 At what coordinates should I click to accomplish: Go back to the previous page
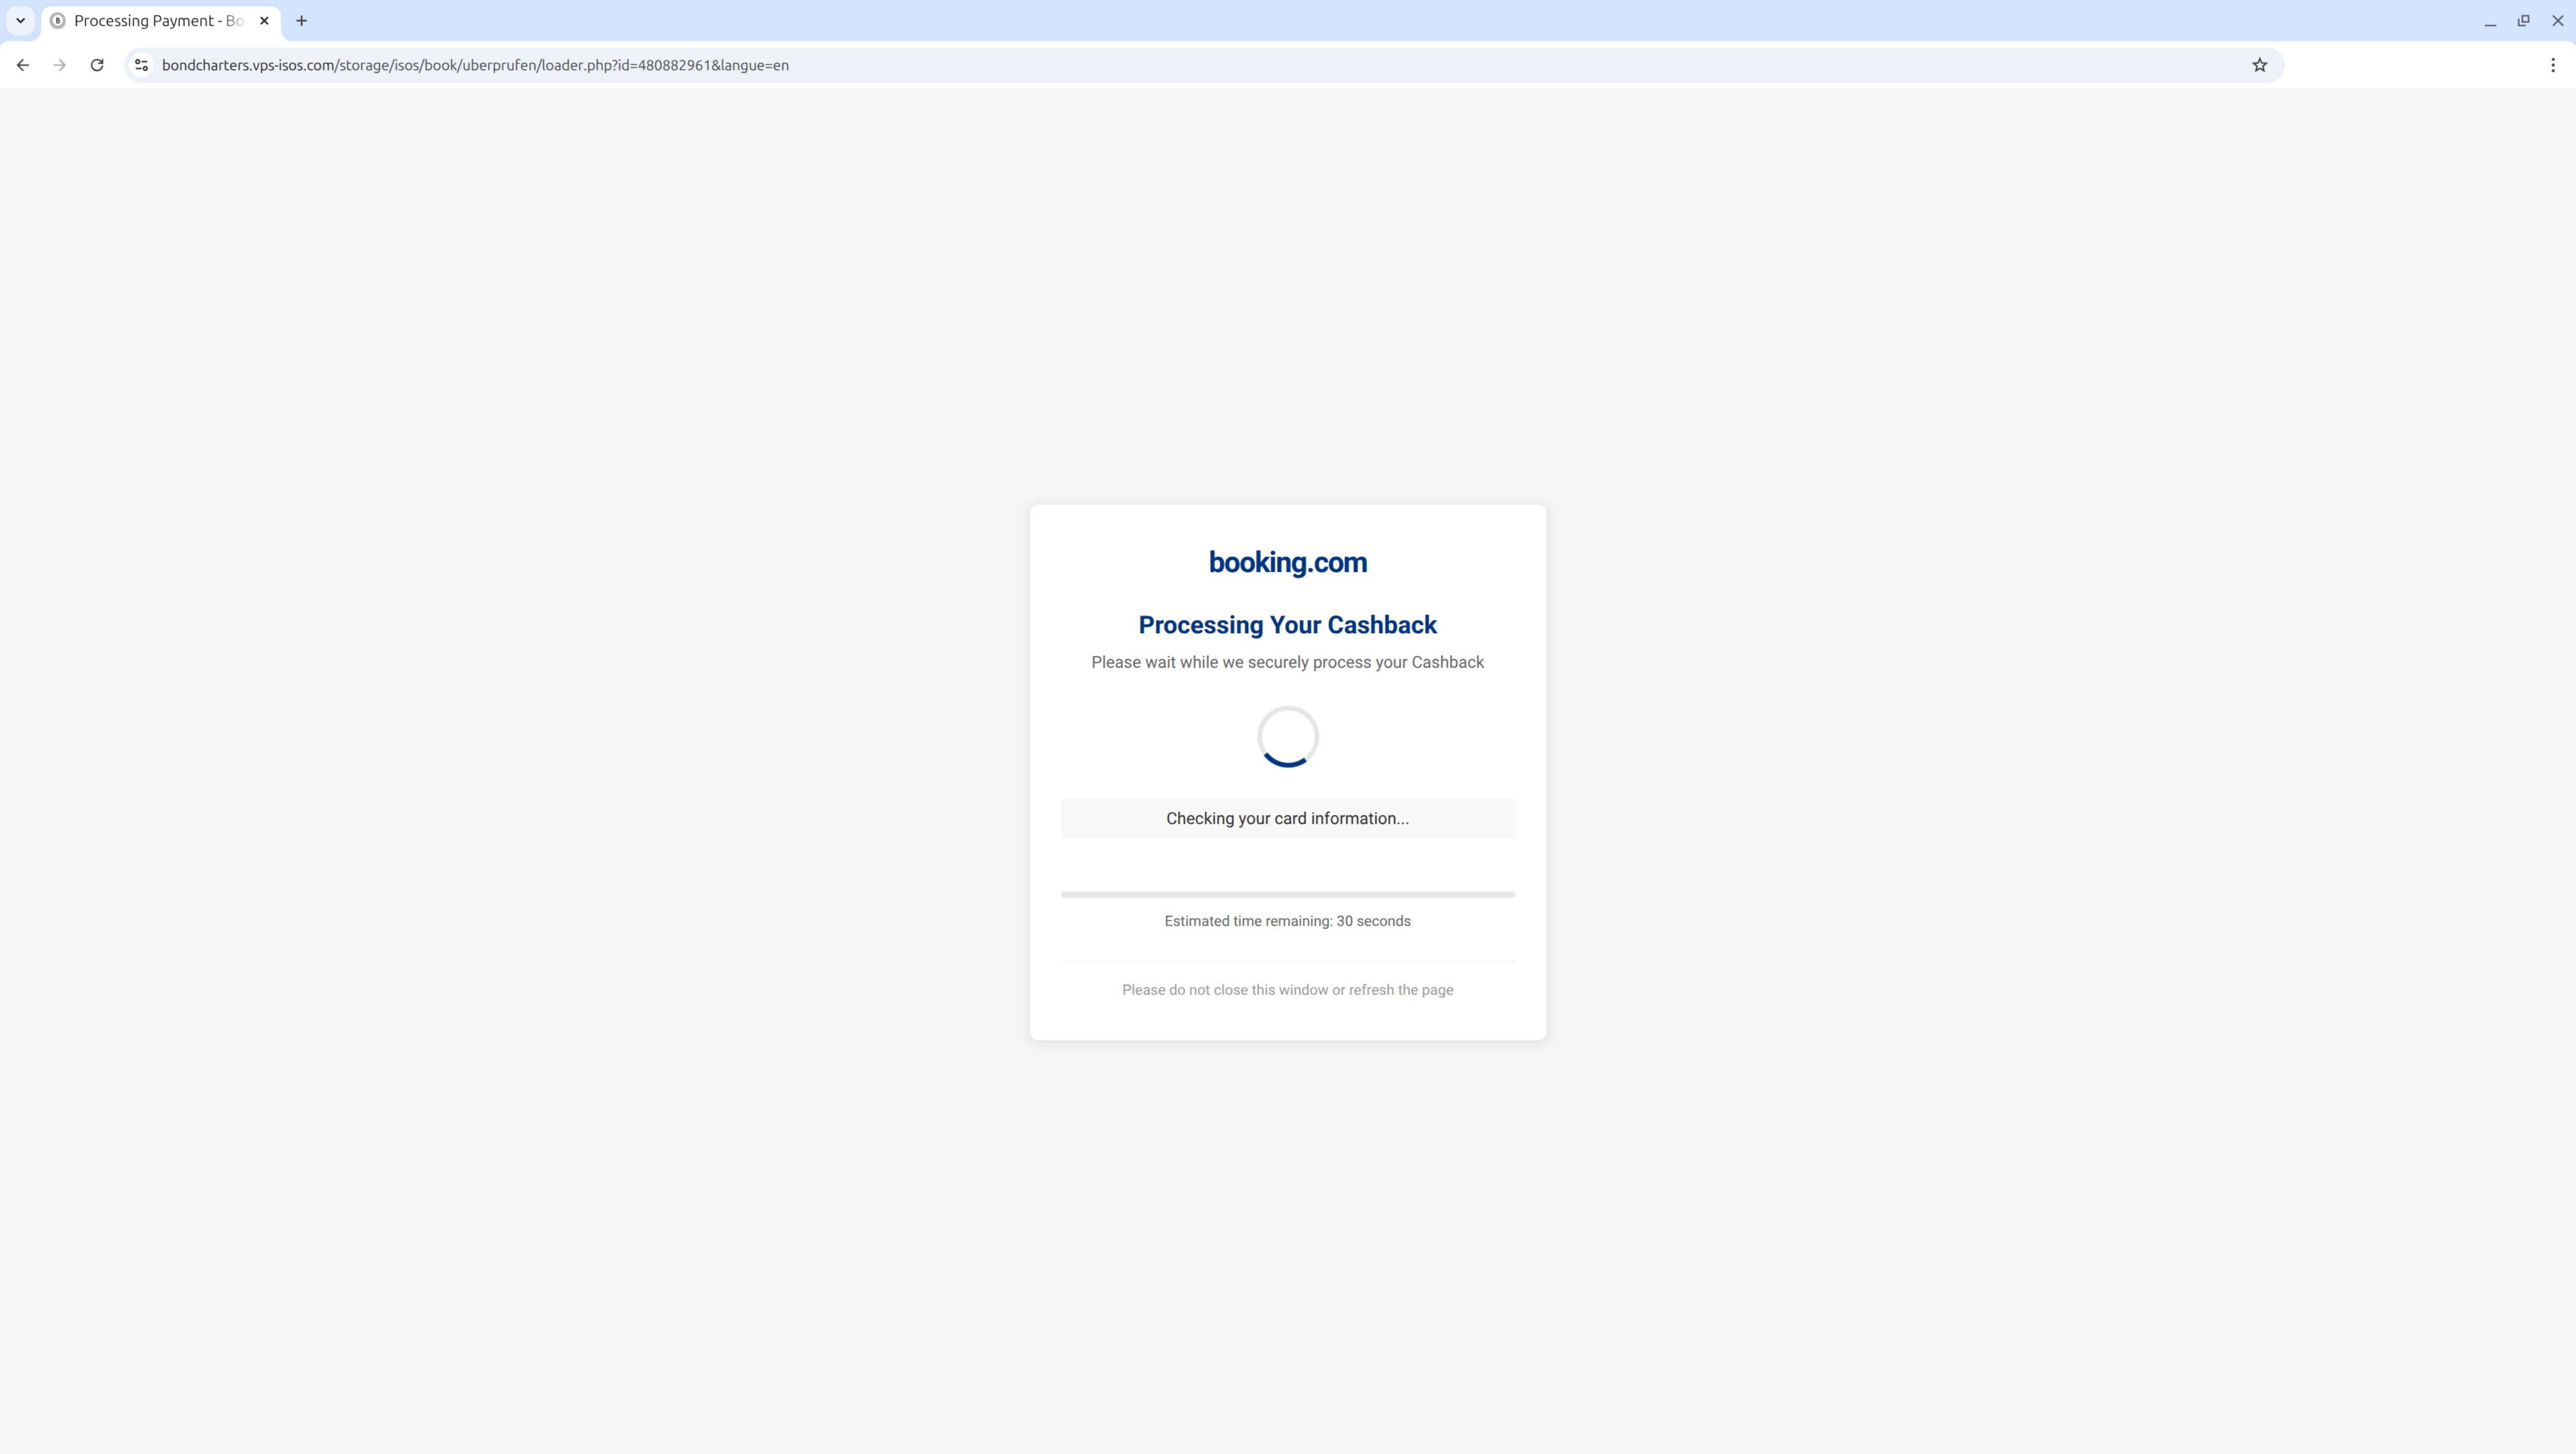click(x=23, y=65)
